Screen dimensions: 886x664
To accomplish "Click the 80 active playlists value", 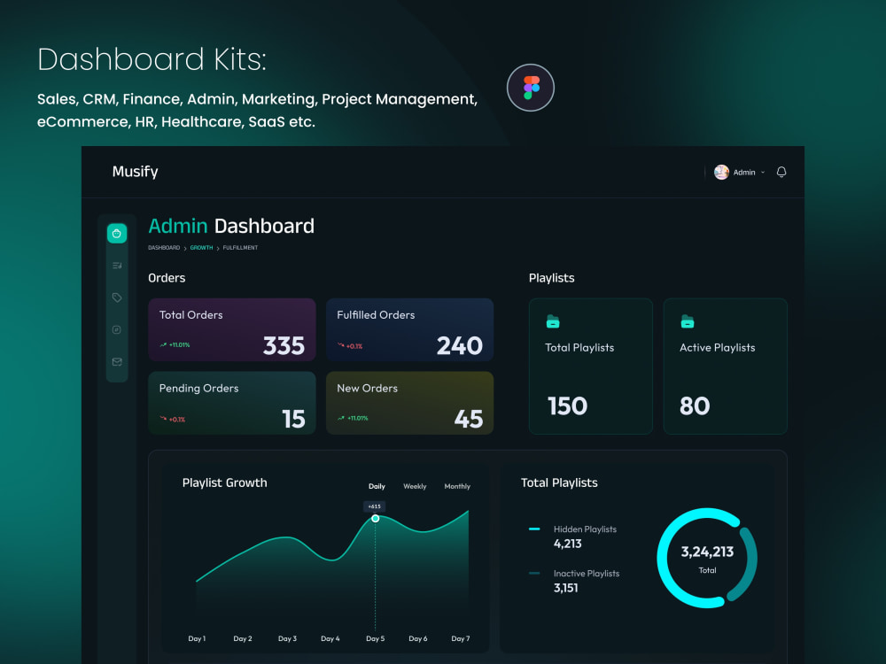I will [695, 406].
